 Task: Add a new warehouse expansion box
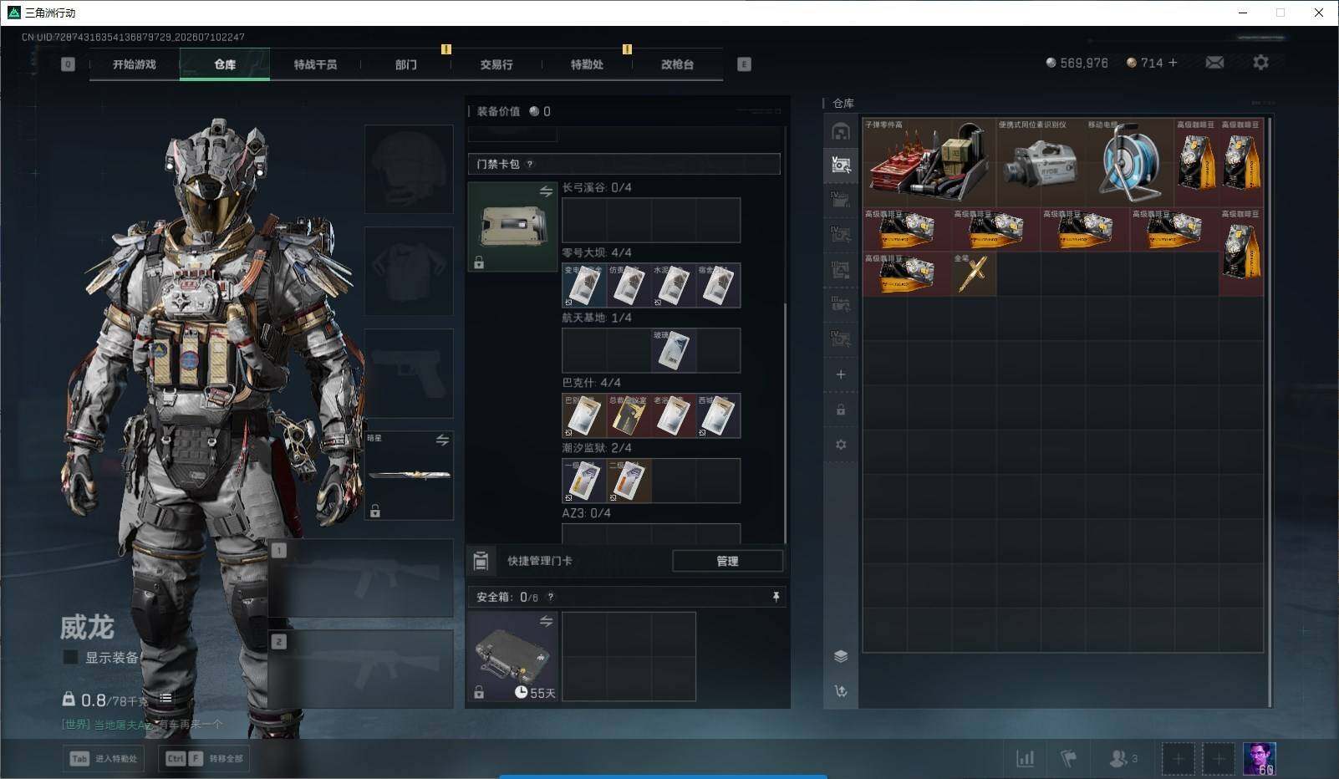pyautogui.click(x=841, y=374)
